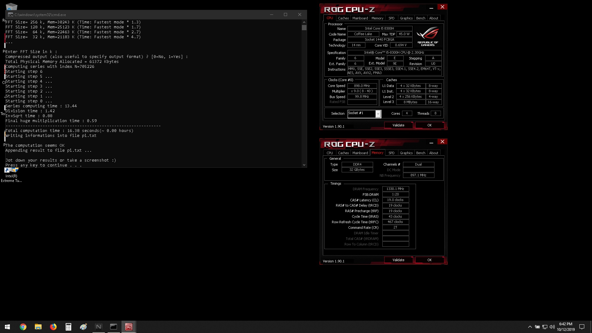The width and height of the screenshot is (592, 333).
Task: Click the cmd scrollbar up arrow
Action: click(304, 22)
